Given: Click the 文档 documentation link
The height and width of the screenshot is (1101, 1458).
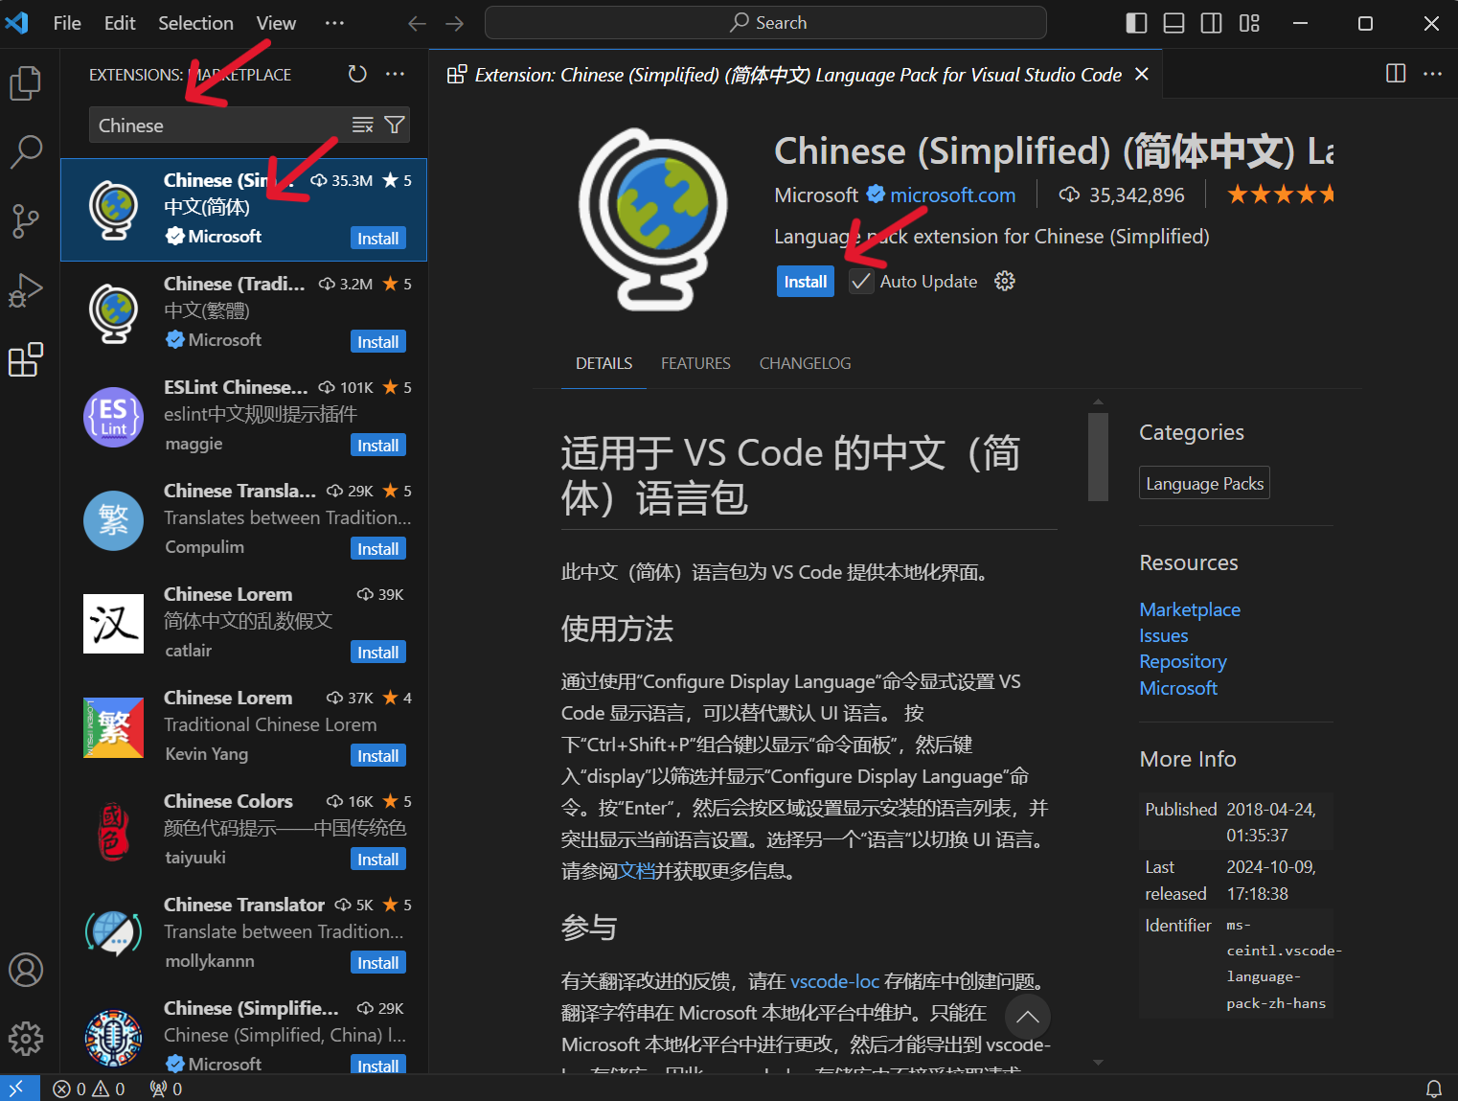Looking at the screenshot, I should 636,871.
